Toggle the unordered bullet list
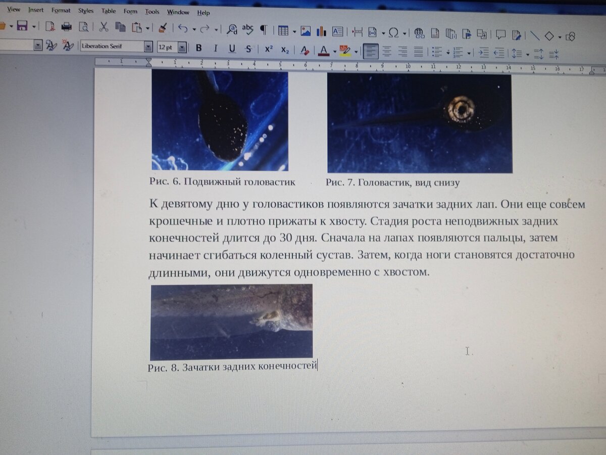606x455 pixels. 437,52
